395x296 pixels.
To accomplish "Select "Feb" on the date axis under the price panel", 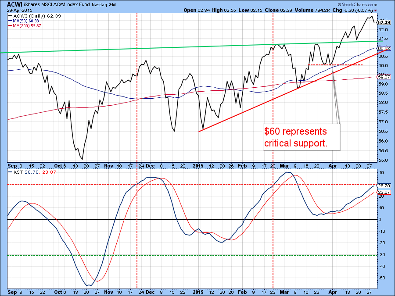I will point(242,166).
